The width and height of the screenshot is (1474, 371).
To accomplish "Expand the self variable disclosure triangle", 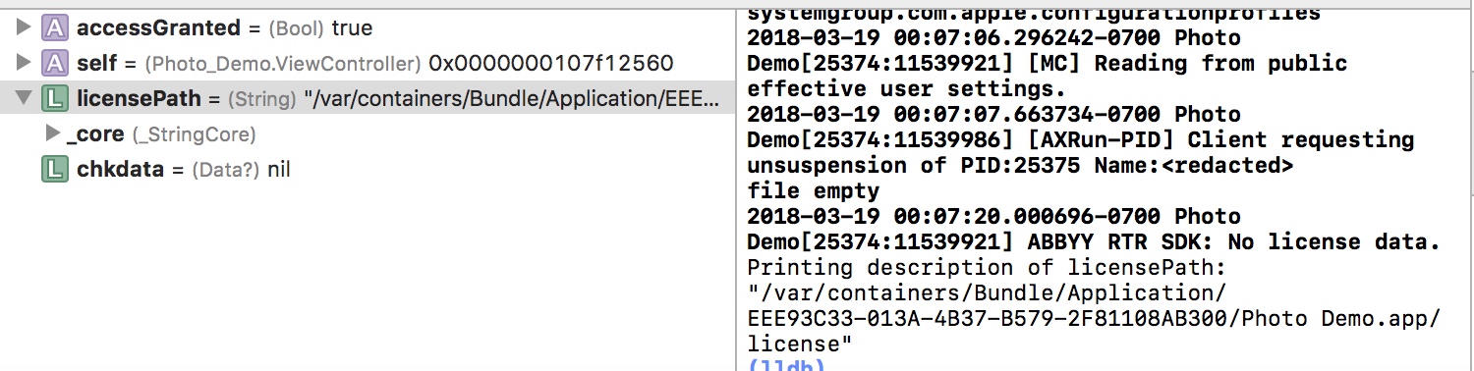I will [x=24, y=64].
